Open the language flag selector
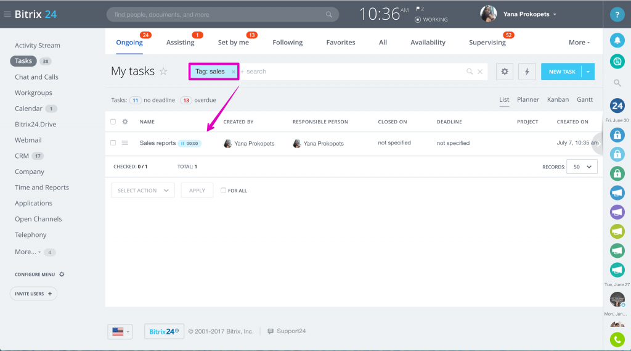Image resolution: width=631 pixels, height=351 pixels. 120,332
